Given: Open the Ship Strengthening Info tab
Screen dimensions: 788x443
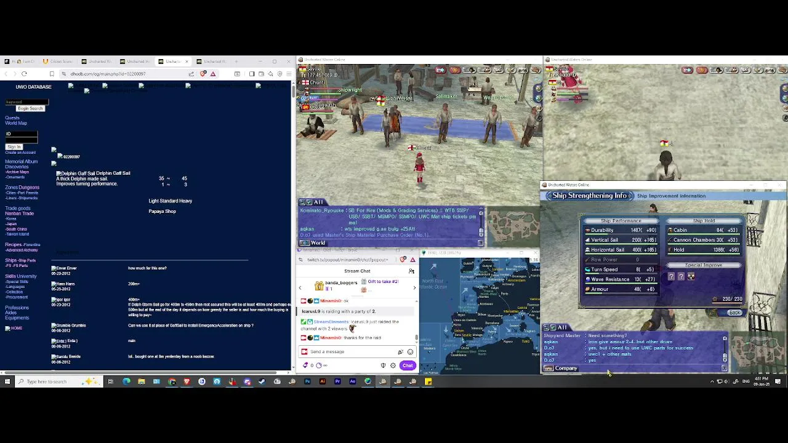Looking at the screenshot, I should [589, 196].
